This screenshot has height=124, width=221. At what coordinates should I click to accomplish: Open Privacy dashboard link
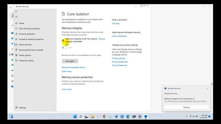[x=120, y=62]
